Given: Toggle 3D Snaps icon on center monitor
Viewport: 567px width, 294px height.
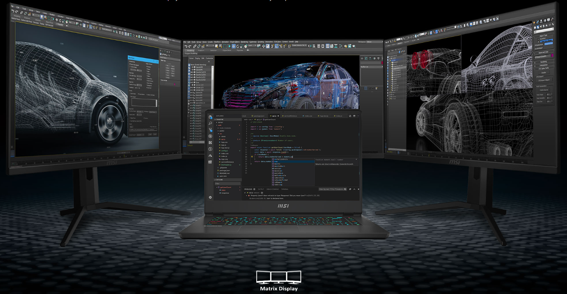Looking at the screenshot, I should click(273, 46).
